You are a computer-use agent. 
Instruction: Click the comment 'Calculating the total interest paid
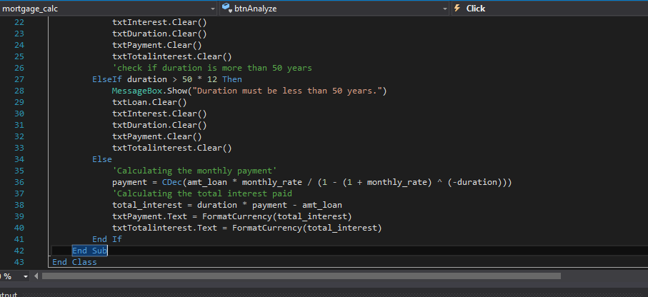click(202, 193)
